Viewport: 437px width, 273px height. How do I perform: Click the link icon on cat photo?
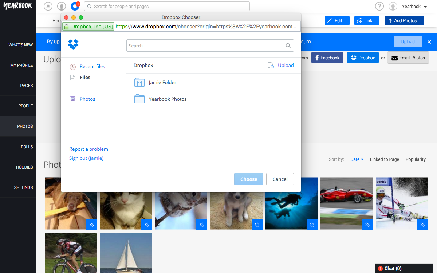click(147, 224)
